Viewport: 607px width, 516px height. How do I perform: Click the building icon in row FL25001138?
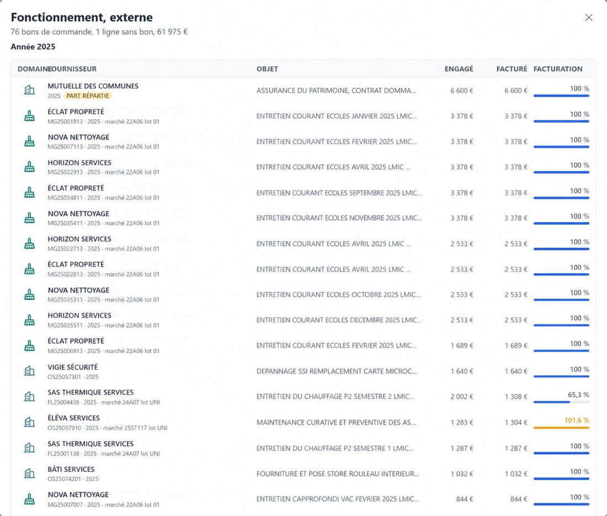[x=29, y=448]
